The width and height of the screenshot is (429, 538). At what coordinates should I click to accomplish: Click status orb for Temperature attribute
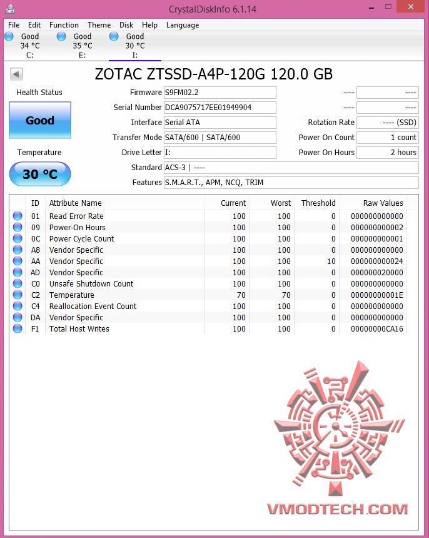18,295
